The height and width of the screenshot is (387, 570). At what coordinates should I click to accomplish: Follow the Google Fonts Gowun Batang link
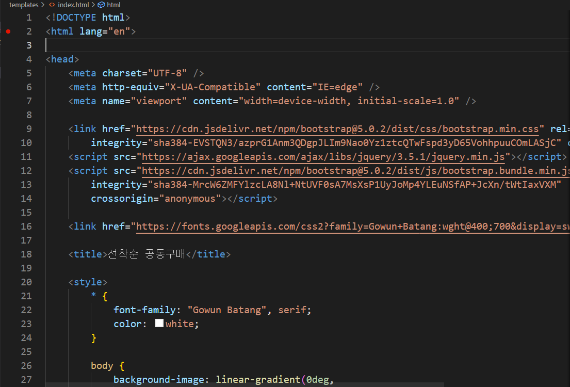point(353,227)
